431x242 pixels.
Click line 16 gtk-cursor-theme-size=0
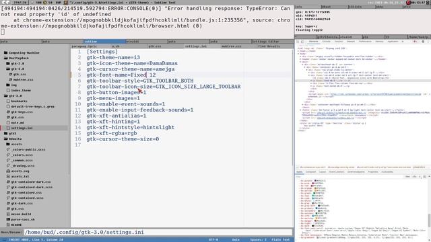(x=123, y=139)
